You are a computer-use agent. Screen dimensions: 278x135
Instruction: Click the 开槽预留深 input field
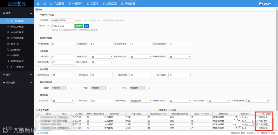102,44
